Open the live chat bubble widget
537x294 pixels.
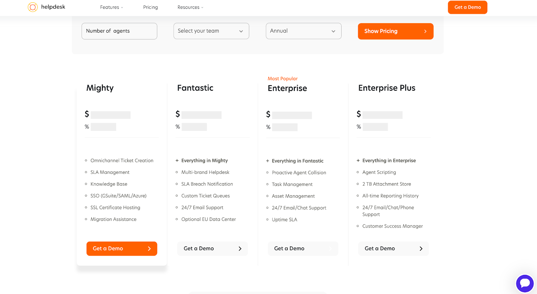coord(525,283)
